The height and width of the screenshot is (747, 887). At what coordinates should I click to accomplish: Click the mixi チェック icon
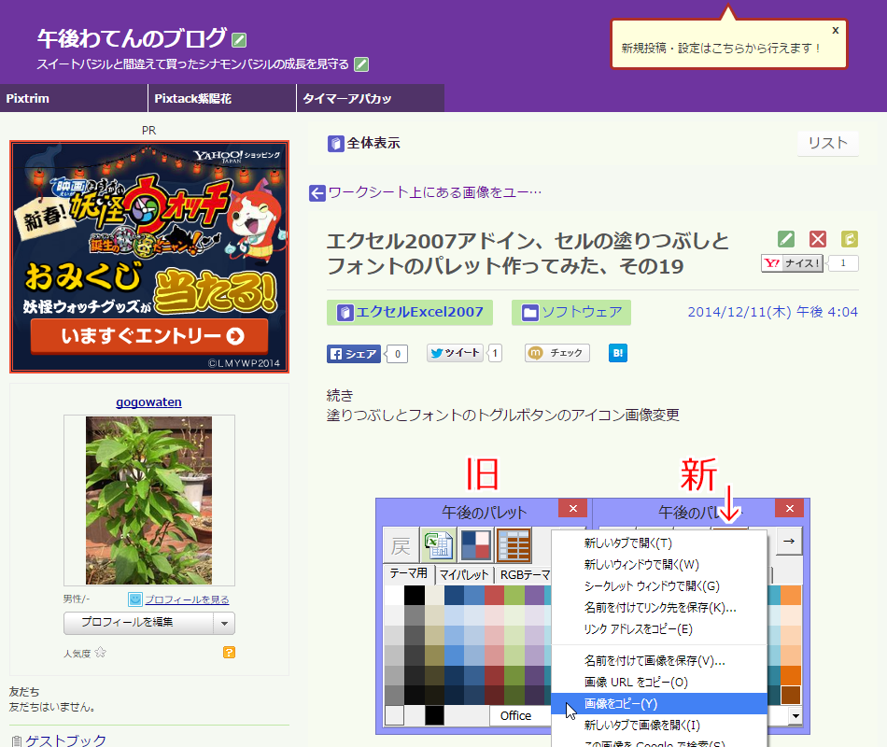556,354
